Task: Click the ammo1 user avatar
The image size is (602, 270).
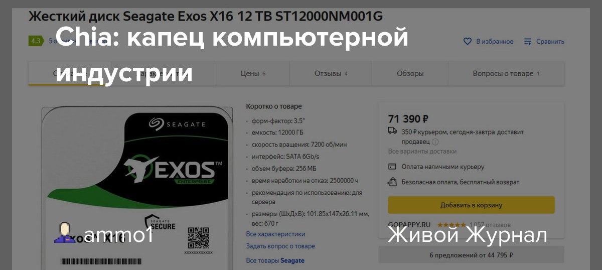Action: [x=65, y=233]
